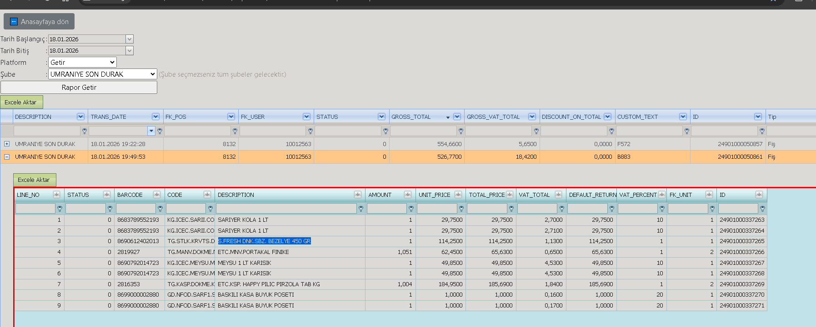Expand the 19:22:28 UMRANIYE SON DURAK row
Image resolution: width=816 pixels, height=327 pixels.
[x=7, y=144]
